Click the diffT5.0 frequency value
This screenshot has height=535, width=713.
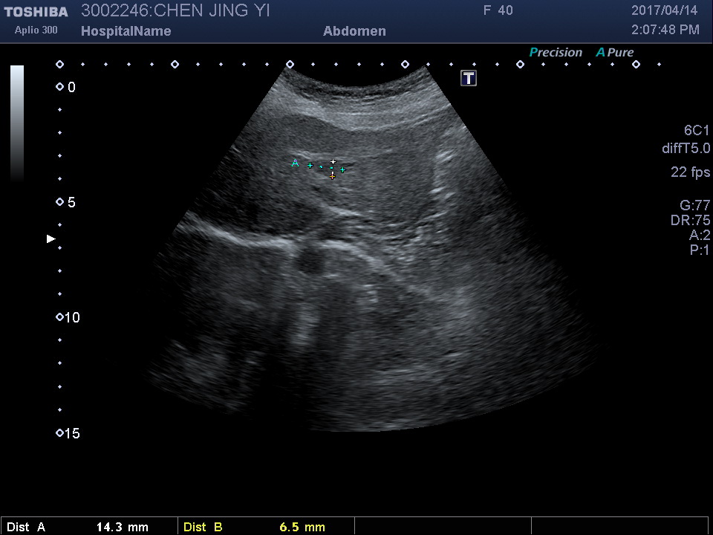686,149
